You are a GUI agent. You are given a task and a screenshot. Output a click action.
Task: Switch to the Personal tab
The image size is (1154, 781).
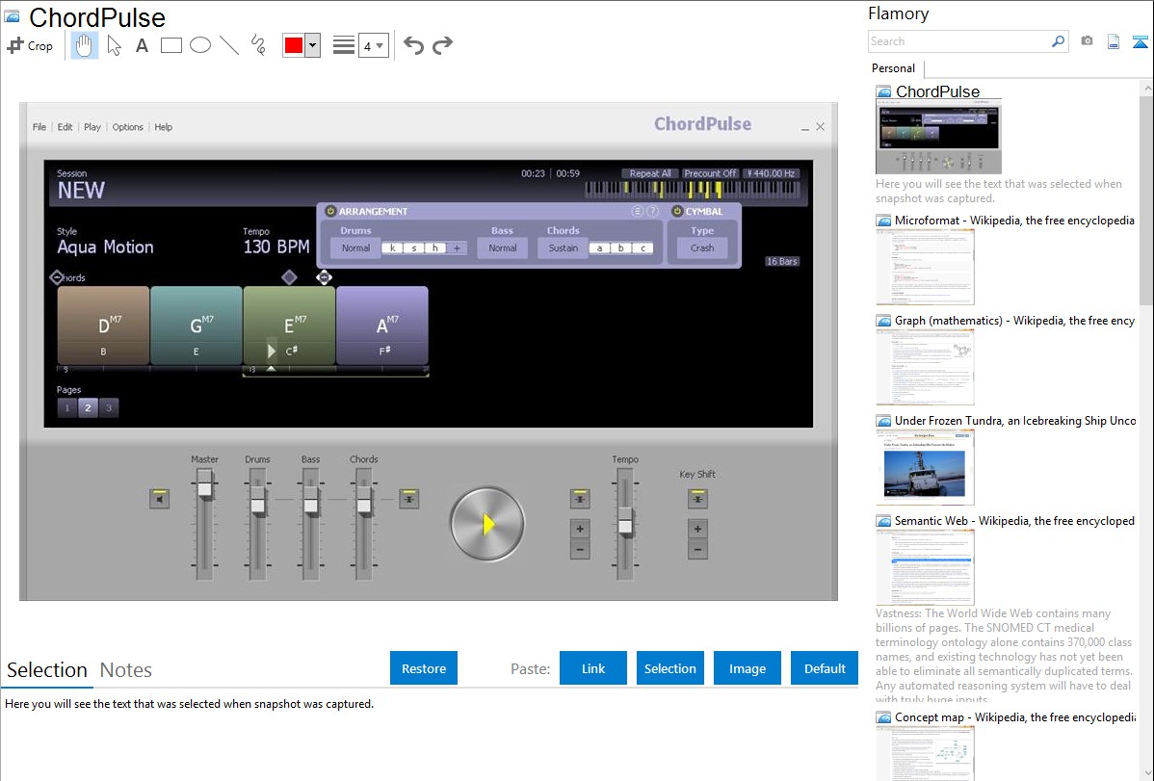pyautogui.click(x=893, y=67)
